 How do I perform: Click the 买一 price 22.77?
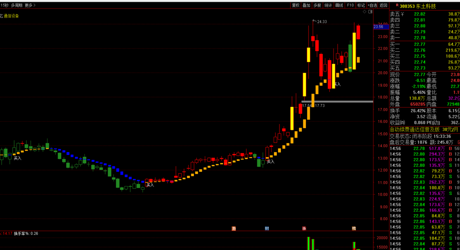[x=419, y=45]
